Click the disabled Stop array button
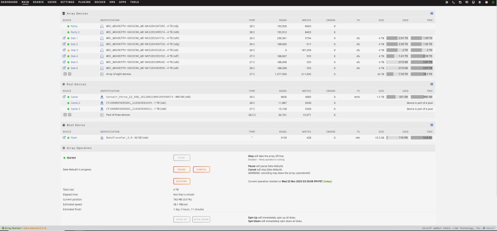 [181, 158]
